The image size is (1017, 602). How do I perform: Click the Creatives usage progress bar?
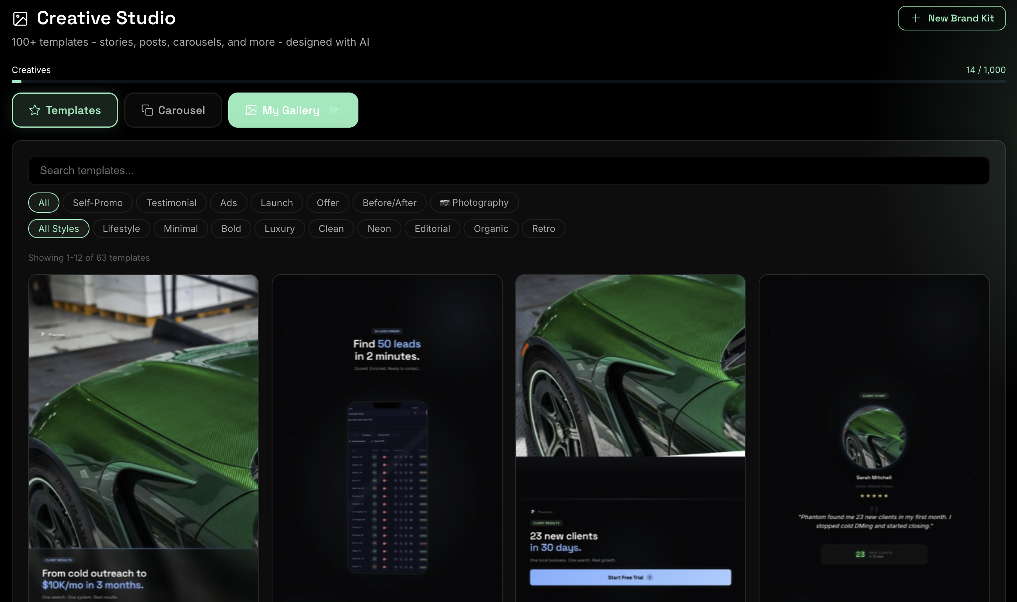[x=508, y=82]
